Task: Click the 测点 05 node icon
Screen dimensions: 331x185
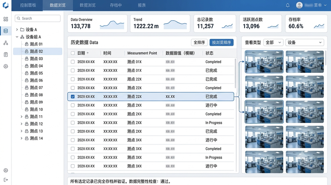Action: tap(26, 73)
